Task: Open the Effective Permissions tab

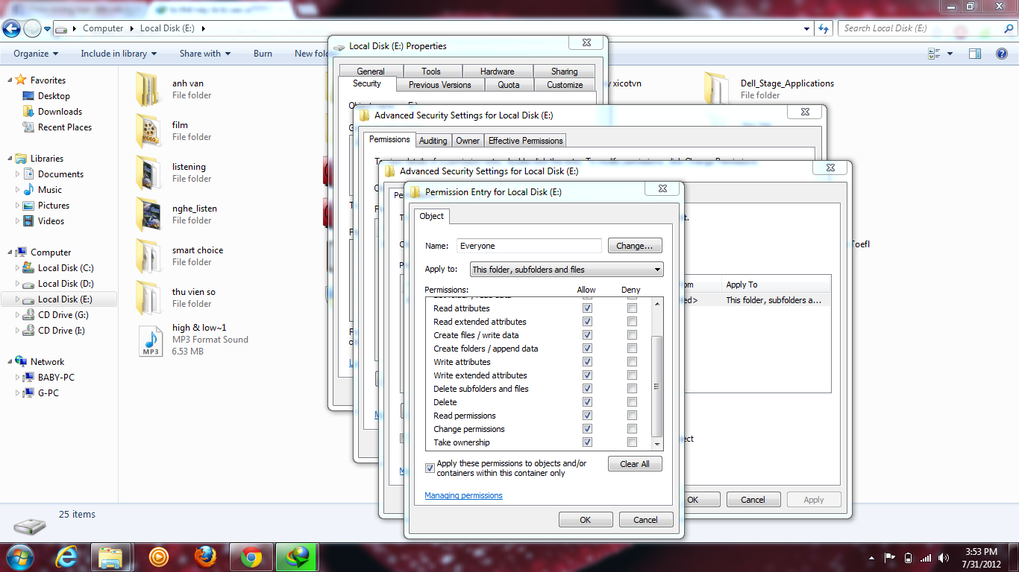Action: pyautogui.click(x=526, y=141)
